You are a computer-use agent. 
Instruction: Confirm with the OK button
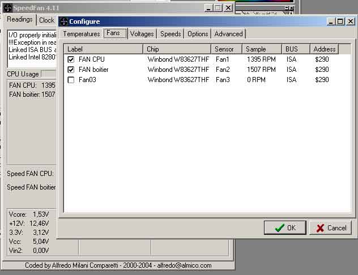pyautogui.click(x=285, y=227)
